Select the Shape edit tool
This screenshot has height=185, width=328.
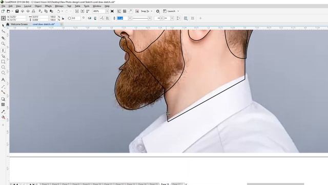(3, 31)
